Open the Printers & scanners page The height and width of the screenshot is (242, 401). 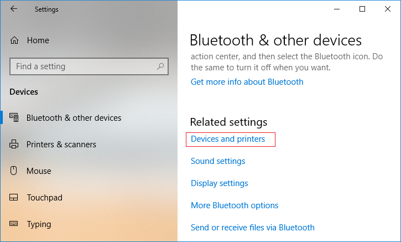61,145
